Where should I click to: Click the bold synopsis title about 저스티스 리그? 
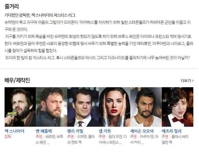click(x=40, y=15)
